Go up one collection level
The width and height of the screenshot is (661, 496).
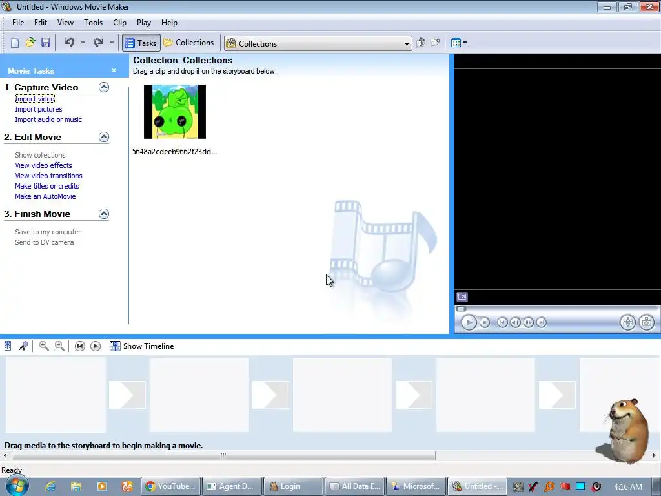tap(420, 43)
